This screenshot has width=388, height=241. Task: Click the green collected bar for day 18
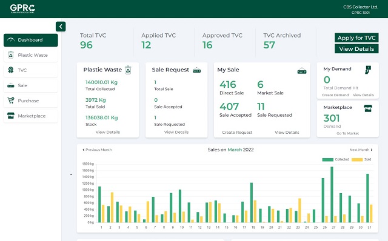click(252, 203)
